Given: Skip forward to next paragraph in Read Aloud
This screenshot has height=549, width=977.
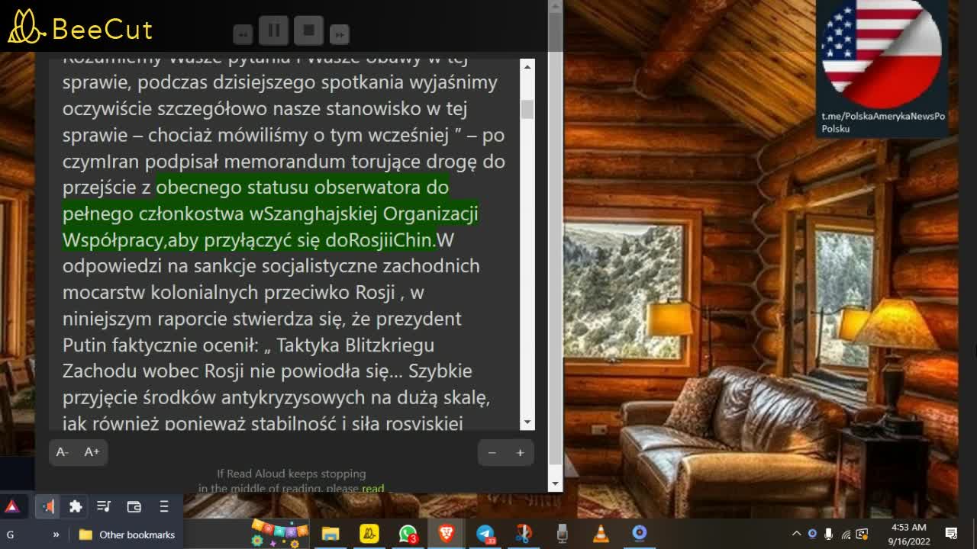Looking at the screenshot, I should point(340,34).
